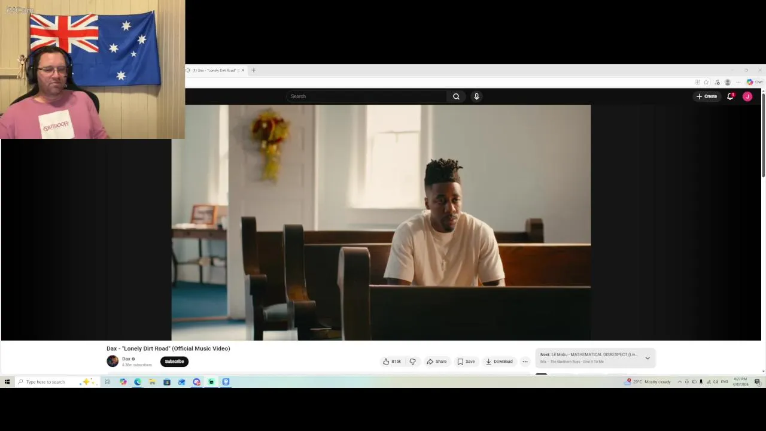Close the Dax Lonely Dirt Road tab

point(242,71)
